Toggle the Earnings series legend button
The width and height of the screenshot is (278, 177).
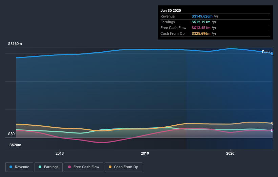coord(48,167)
